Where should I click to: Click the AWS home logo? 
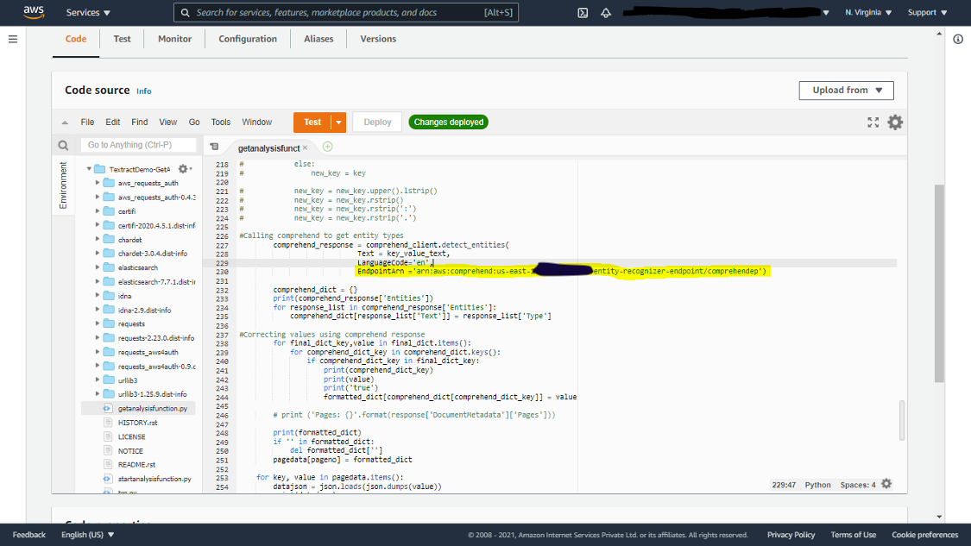(32, 11)
